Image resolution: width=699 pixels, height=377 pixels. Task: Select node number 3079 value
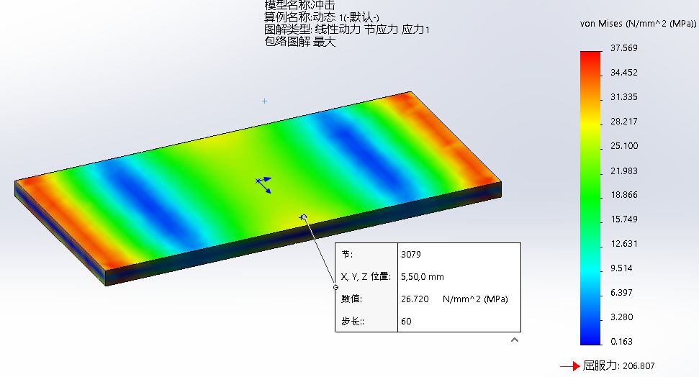coord(410,255)
